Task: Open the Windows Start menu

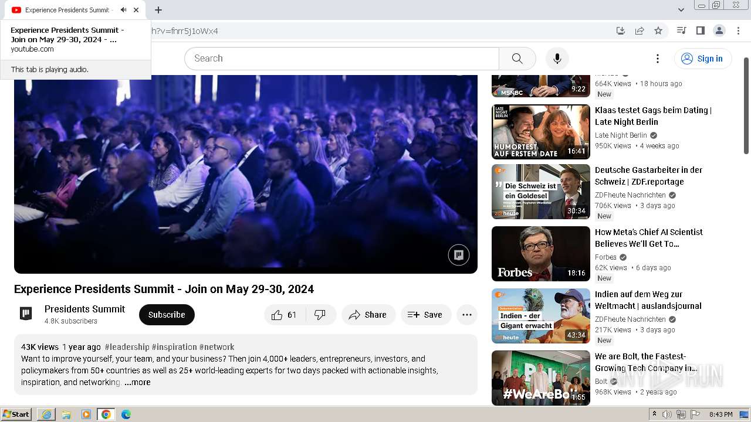Action: [x=16, y=414]
